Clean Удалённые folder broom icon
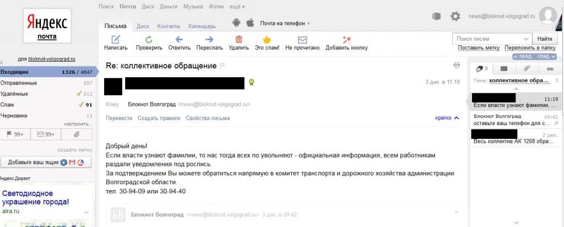The width and height of the screenshot is (564, 227). (x=79, y=94)
